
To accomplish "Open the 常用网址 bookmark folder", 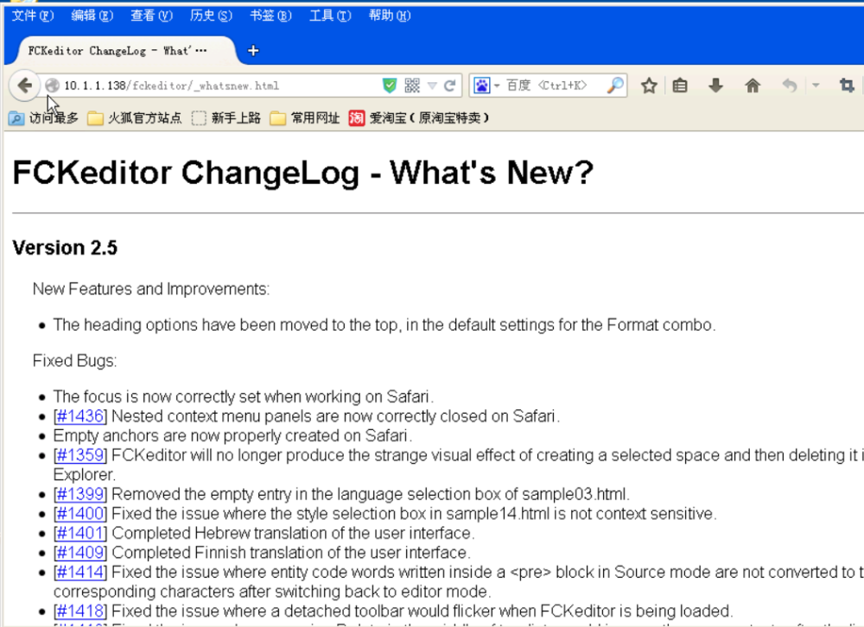I will pos(305,118).
